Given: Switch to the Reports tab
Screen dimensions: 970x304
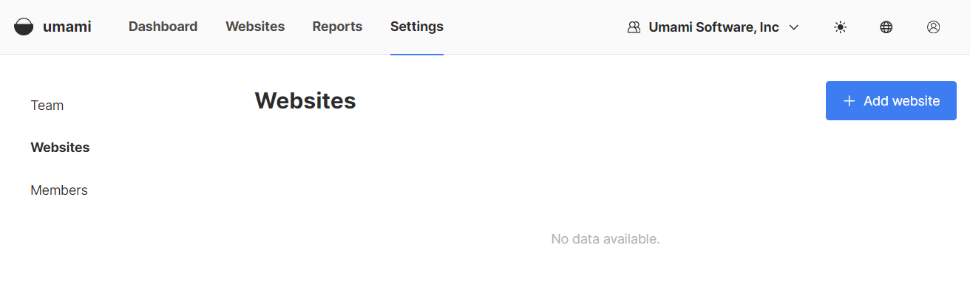Looking at the screenshot, I should [x=337, y=27].
